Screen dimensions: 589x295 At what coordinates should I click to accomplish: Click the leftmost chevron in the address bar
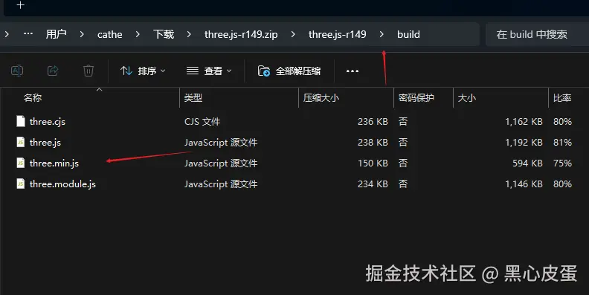(x=7, y=34)
